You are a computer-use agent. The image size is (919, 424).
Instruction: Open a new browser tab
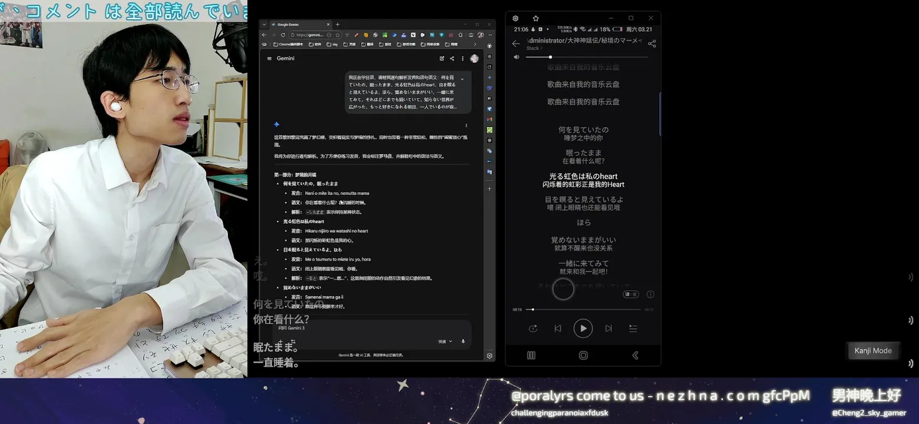tap(338, 25)
